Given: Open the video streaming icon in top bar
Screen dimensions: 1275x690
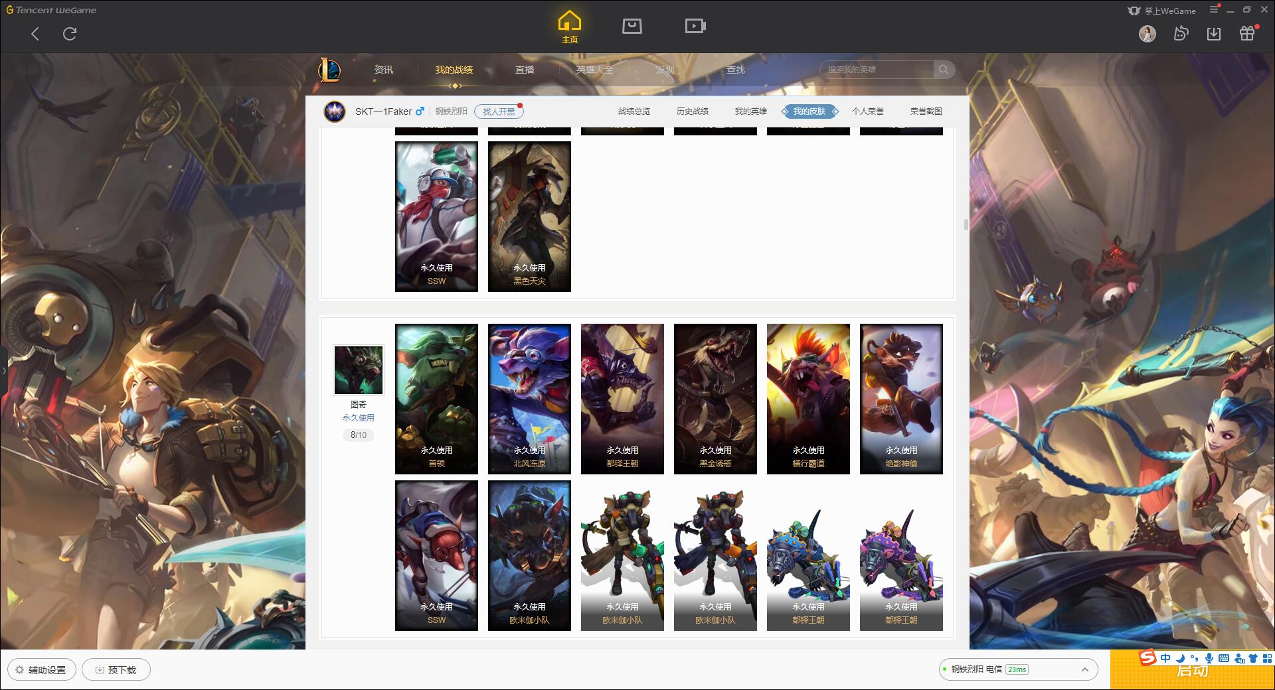Looking at the screenshot, I should tap(695, 26).
